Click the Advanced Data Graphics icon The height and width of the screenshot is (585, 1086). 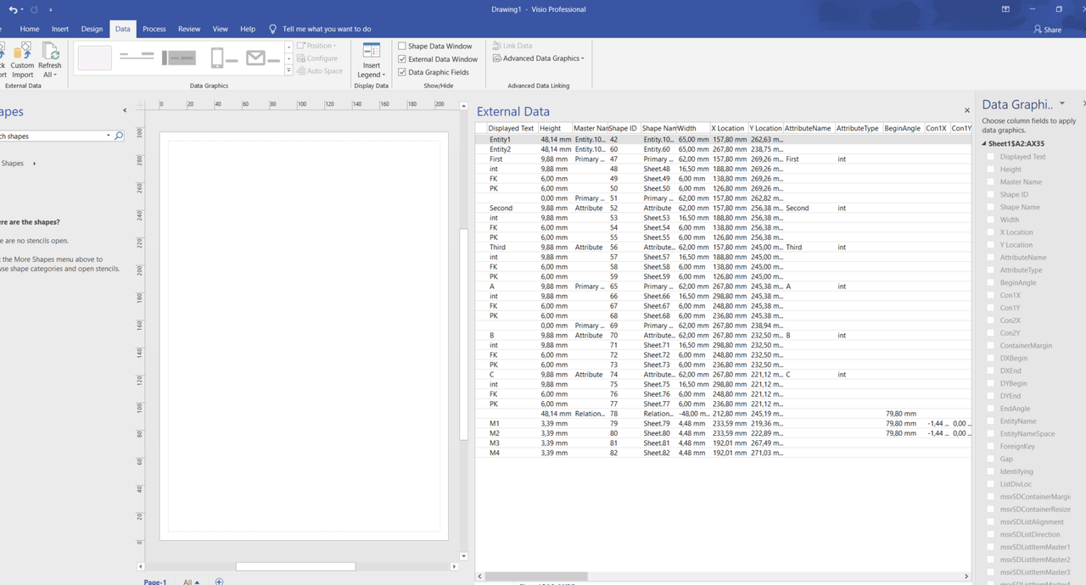point(497,58)
